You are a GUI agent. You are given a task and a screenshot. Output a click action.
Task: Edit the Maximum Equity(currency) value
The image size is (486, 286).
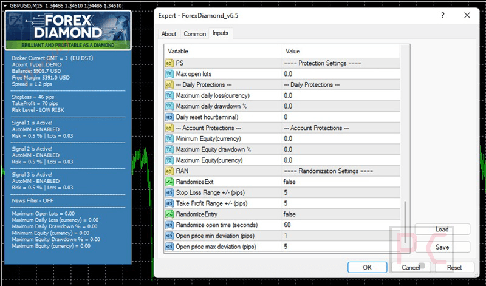[341, 160]
